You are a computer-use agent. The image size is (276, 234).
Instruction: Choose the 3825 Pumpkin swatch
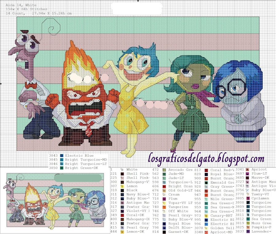[247, 227]
